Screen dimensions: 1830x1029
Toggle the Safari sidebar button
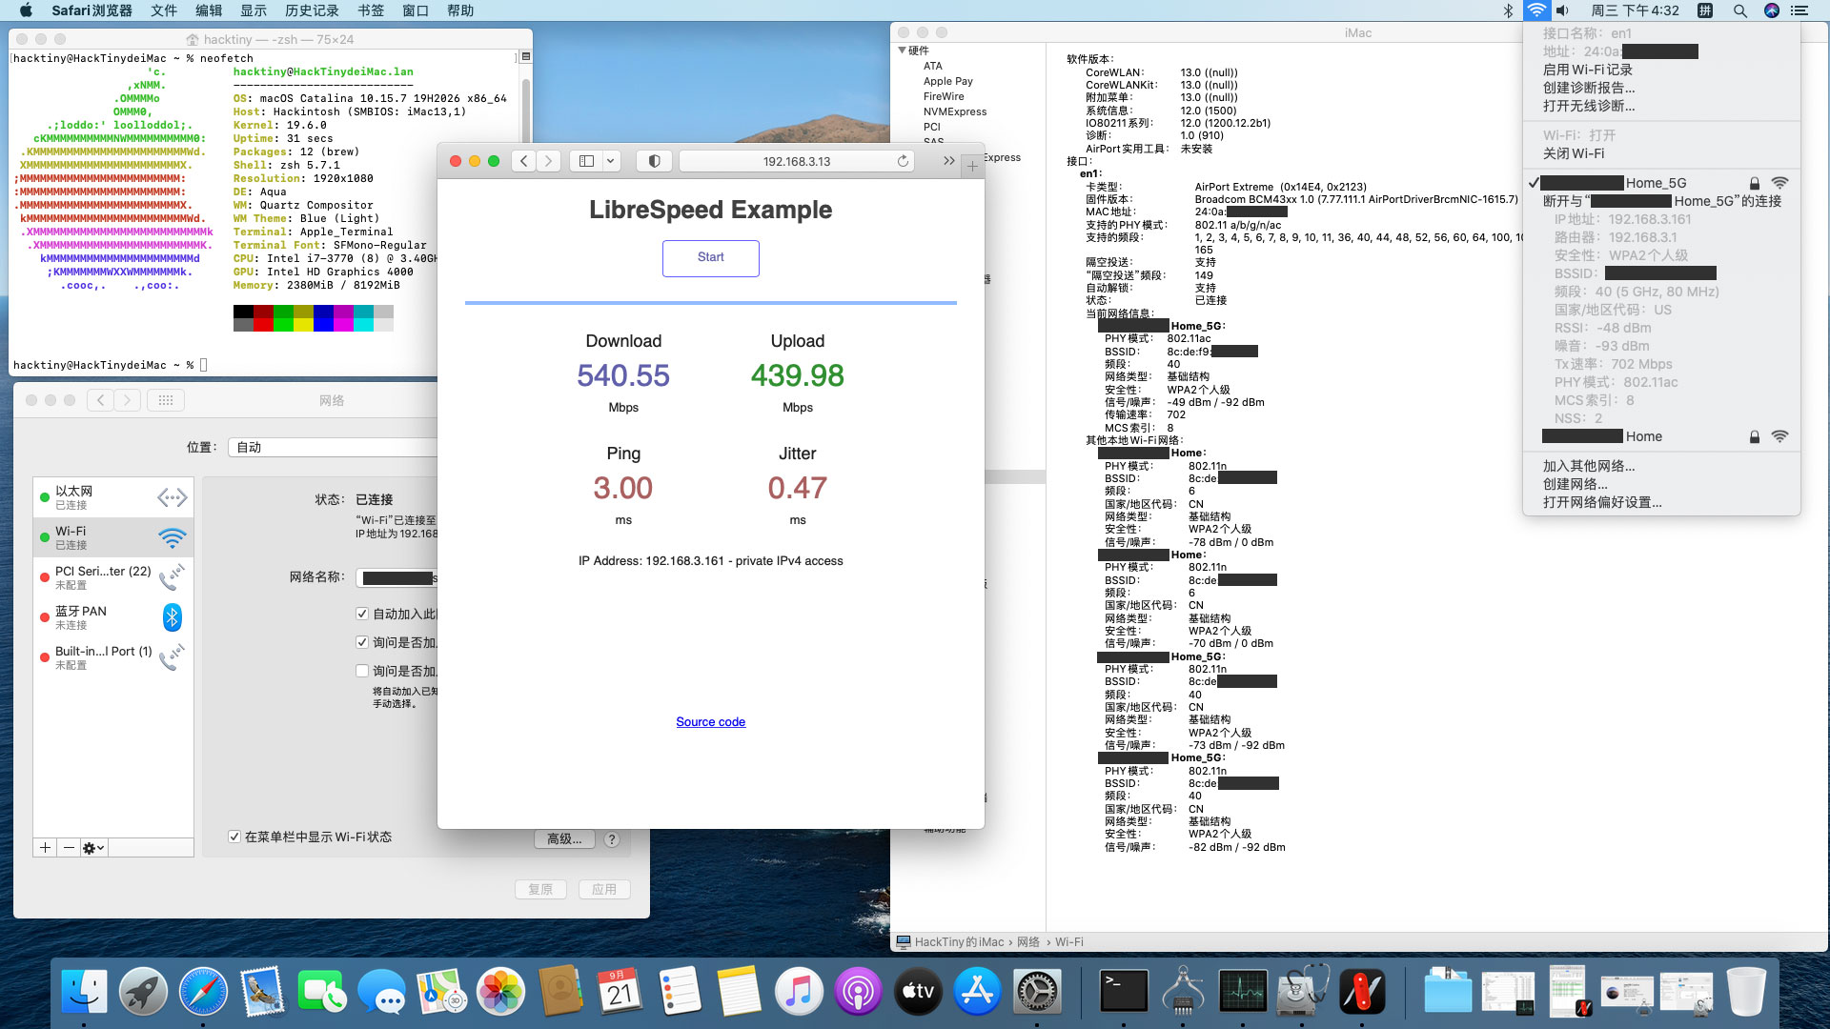click(586, 161)
